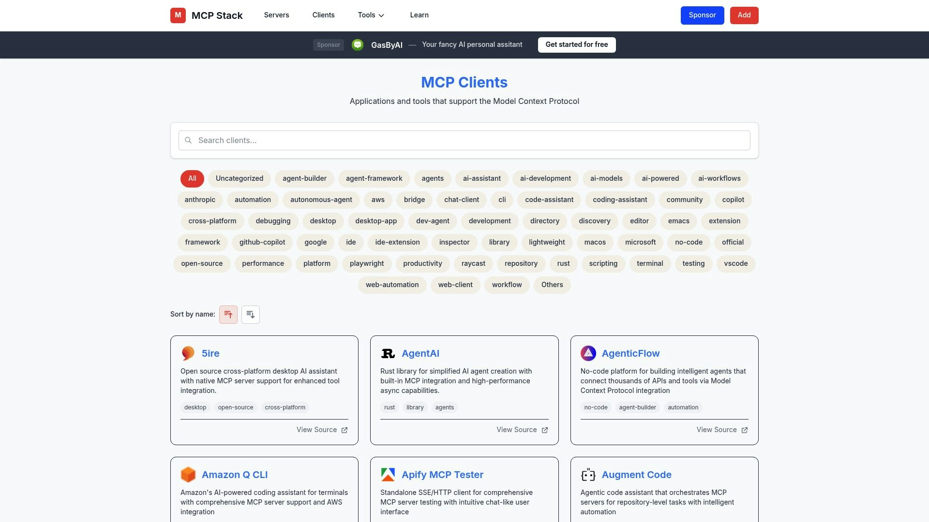Click the library tag on AgentAI card
This screenshot has width=929, height=522.
pyautogui.click(x=415, y=407)
